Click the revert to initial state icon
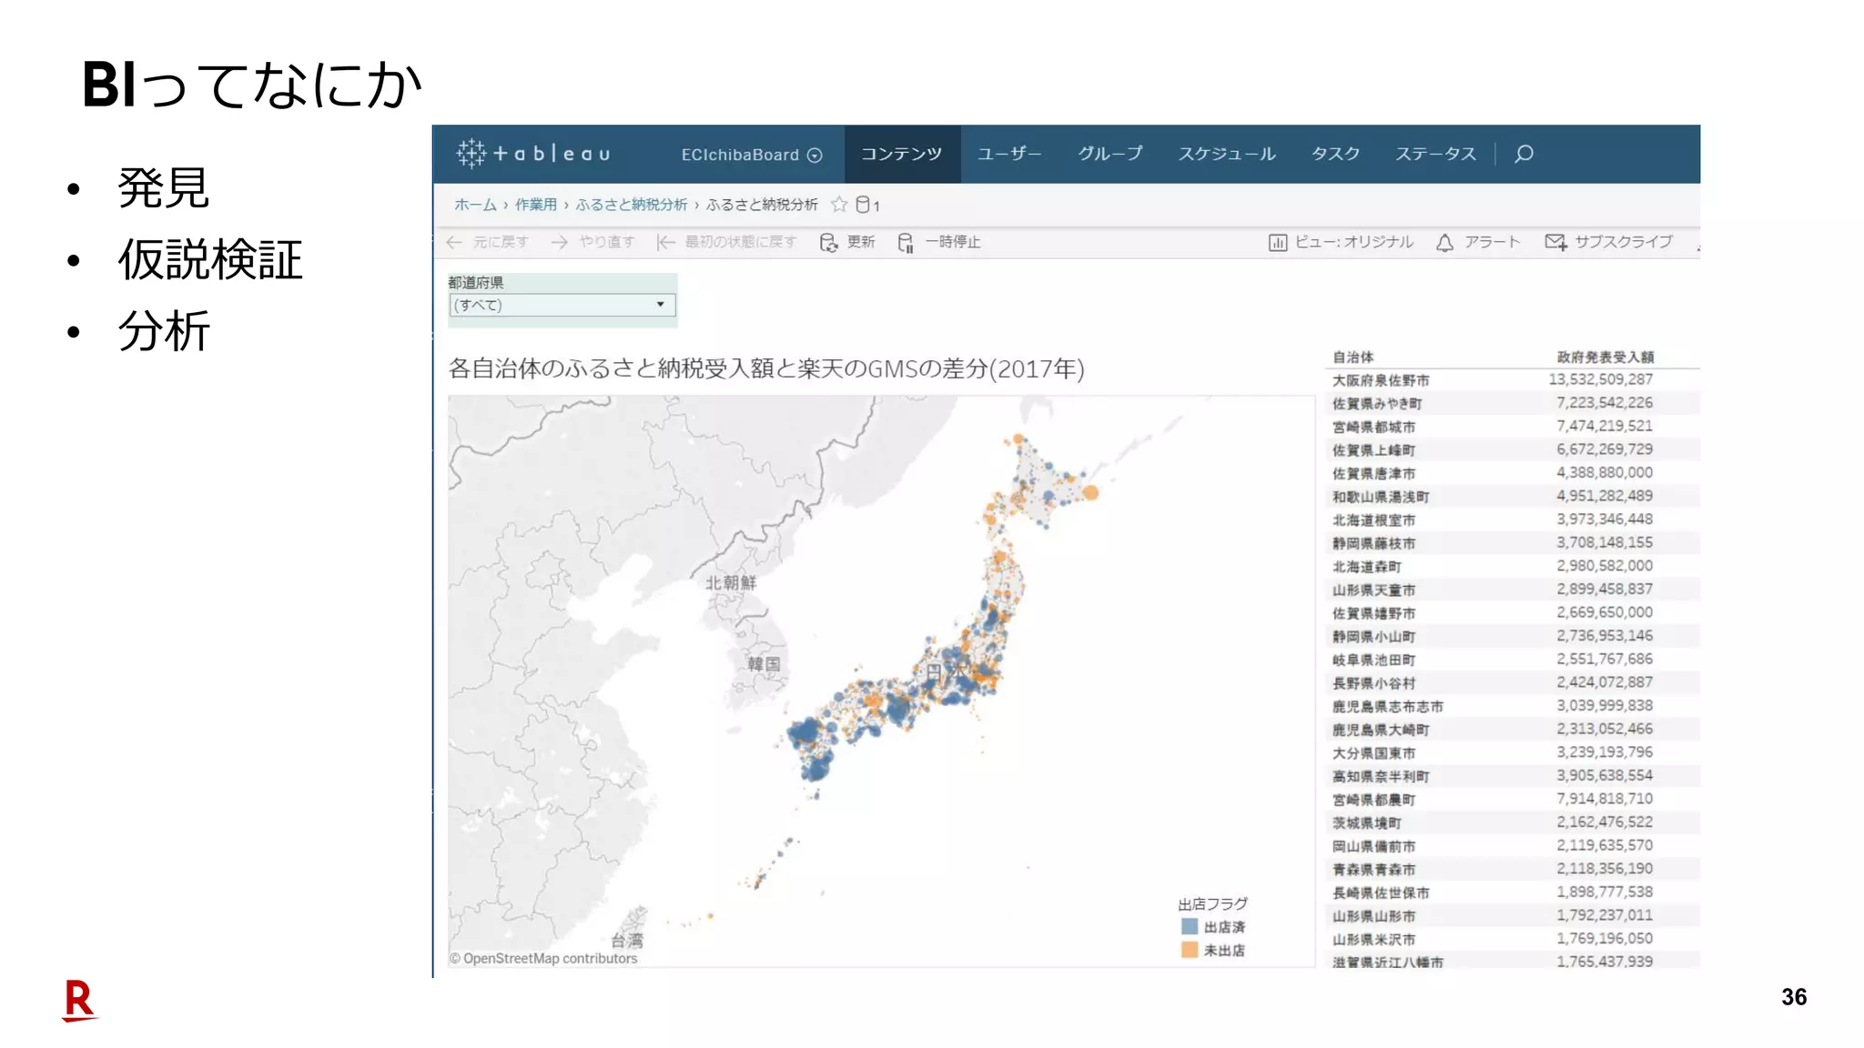This screenshot has width=1864, height=1048. click(x=666, y=242)
